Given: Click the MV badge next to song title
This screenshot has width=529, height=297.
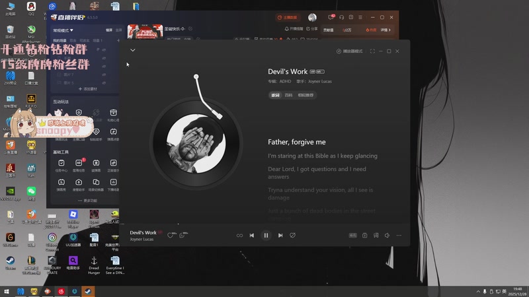Looking at the screenshot, I should pos(320,72).
